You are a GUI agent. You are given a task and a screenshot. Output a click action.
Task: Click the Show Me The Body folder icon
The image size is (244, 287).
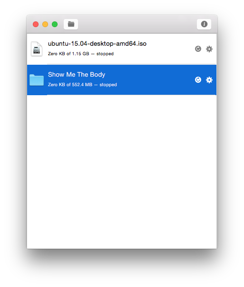tap(37, 80)
